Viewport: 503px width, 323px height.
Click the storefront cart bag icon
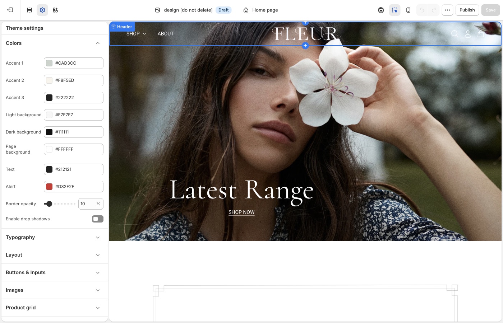[x=481, y=34]
